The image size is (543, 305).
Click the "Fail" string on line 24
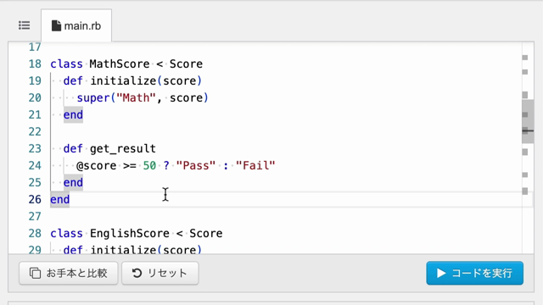255,166
